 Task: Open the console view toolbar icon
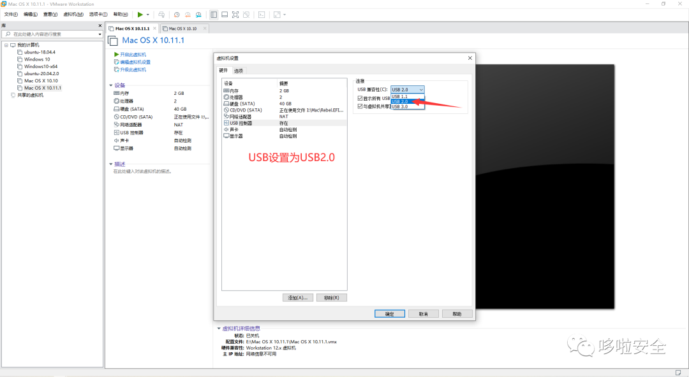coord(262,15)
